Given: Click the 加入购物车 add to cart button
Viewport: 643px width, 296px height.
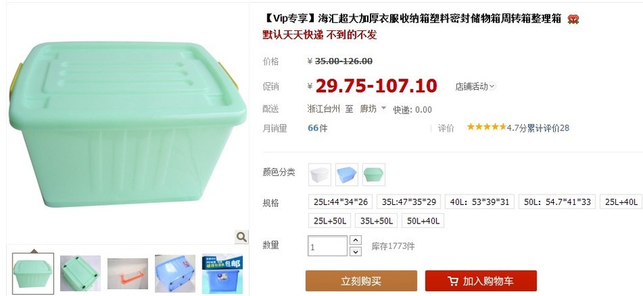Looking at the screenshot, I should [x=481, y=281].
